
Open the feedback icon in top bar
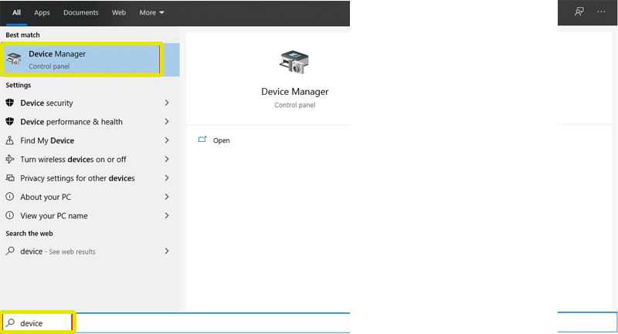coord(579,12)
